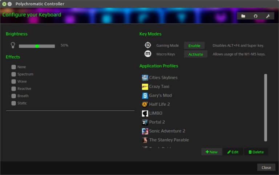279x175 pixels.
Task: Click the Crazy Taxi profile icon
Action: point(145,87)
